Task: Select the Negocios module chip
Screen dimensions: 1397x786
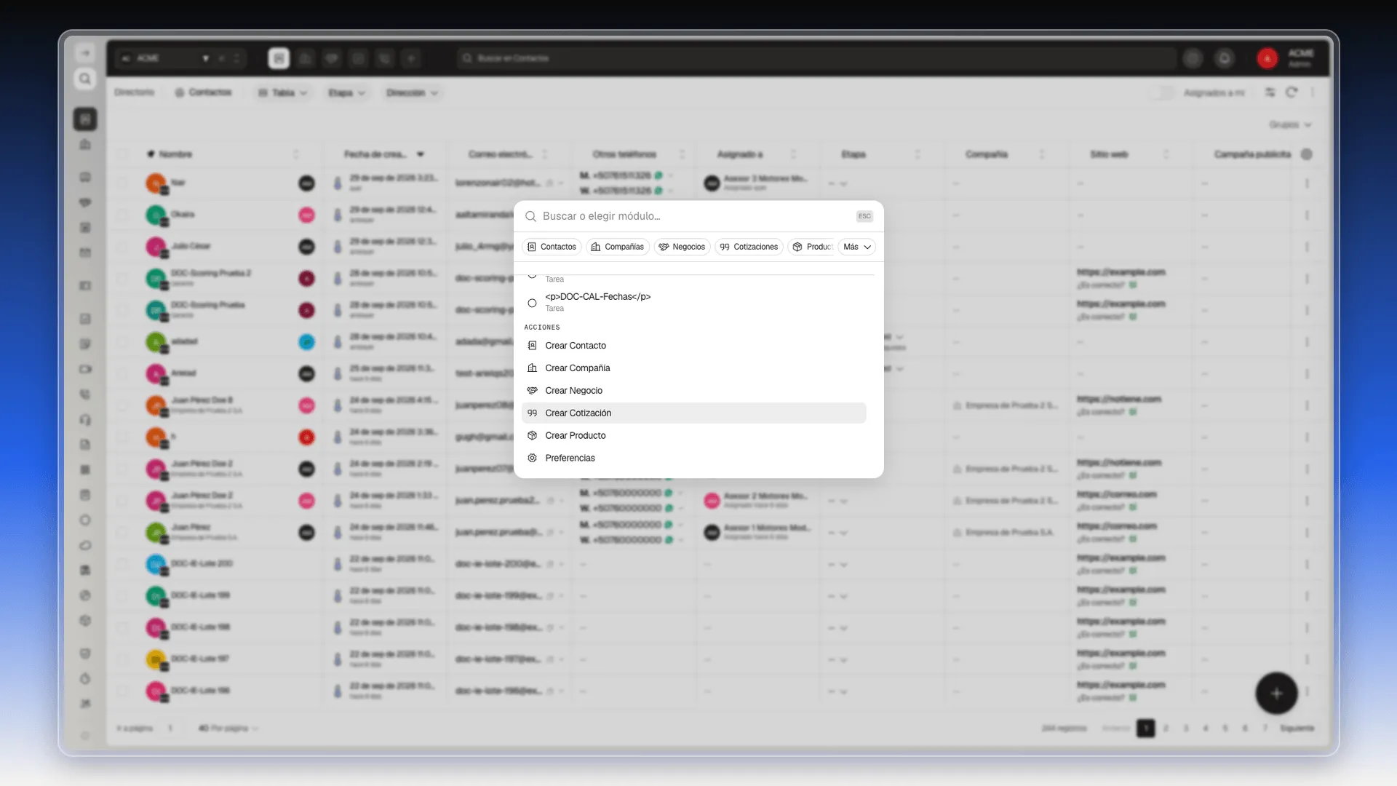Action: tap(682, 247)
